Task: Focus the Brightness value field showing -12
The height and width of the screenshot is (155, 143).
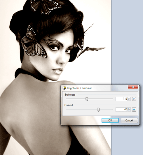Action: [122, 99]
